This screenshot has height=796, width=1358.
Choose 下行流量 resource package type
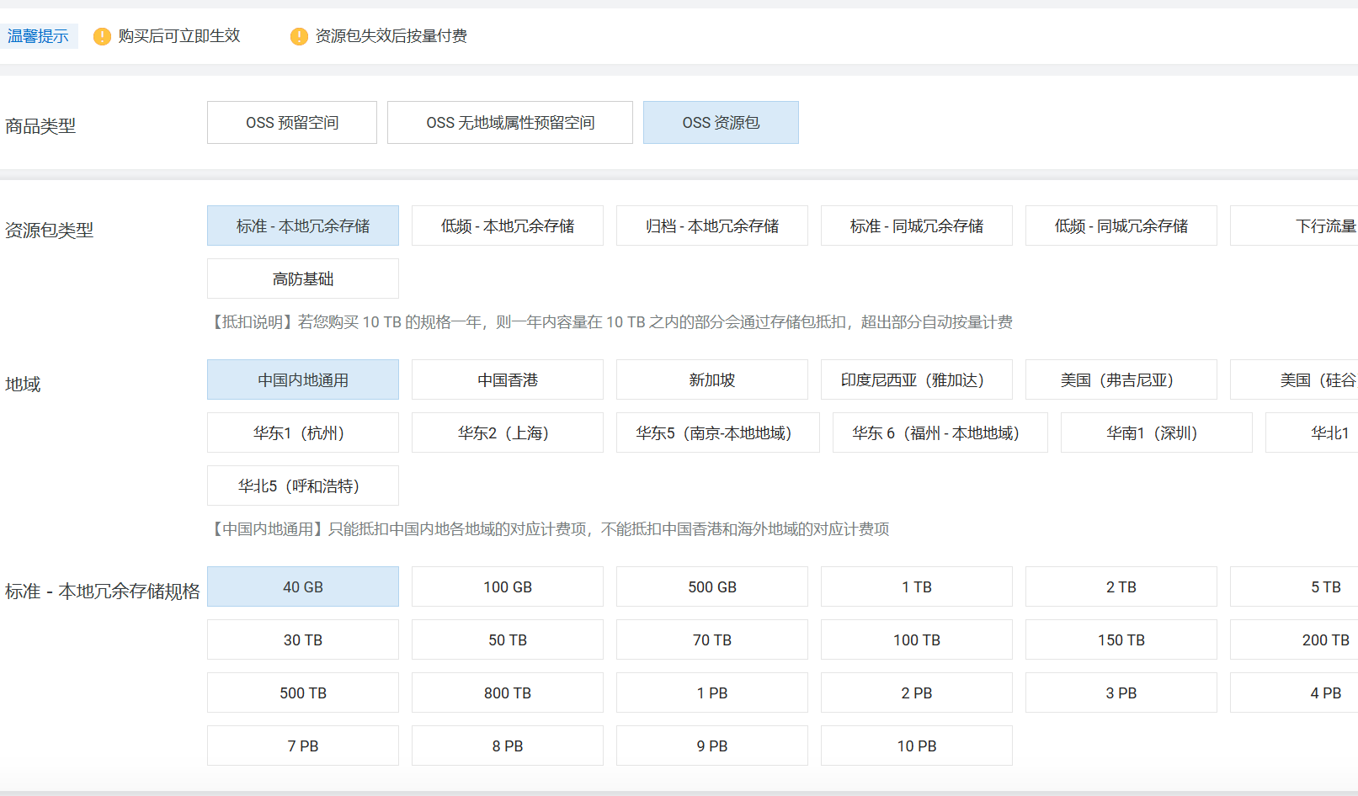(1294, 226)
